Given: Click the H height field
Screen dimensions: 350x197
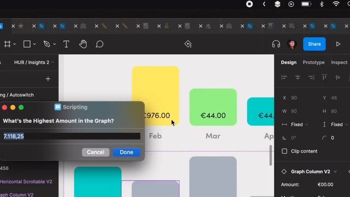Looking at the screenshot, I should click(x=334, y=111).
